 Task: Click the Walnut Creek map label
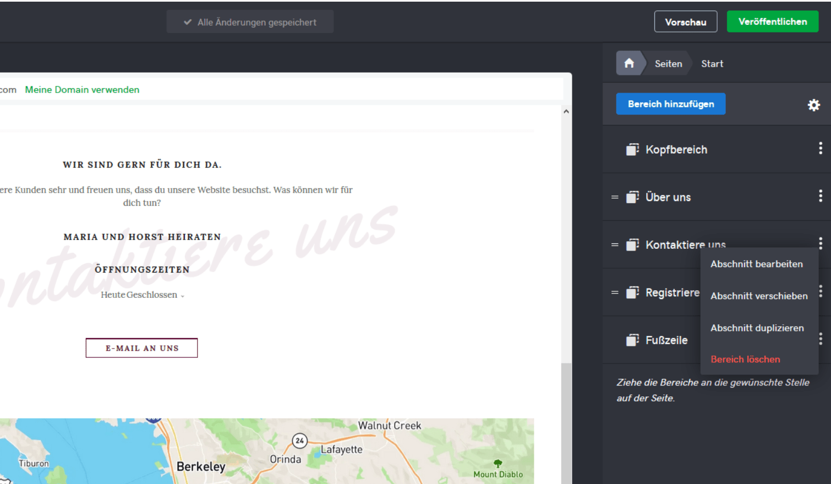point(390,426)
